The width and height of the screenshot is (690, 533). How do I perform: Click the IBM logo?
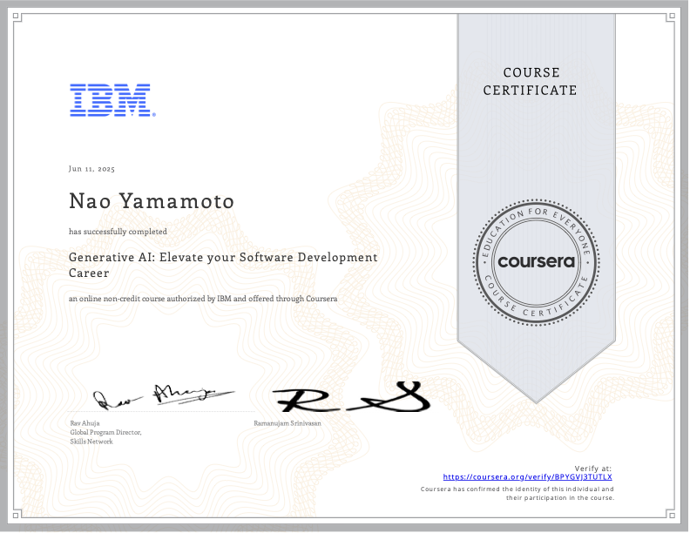(112, 100)
